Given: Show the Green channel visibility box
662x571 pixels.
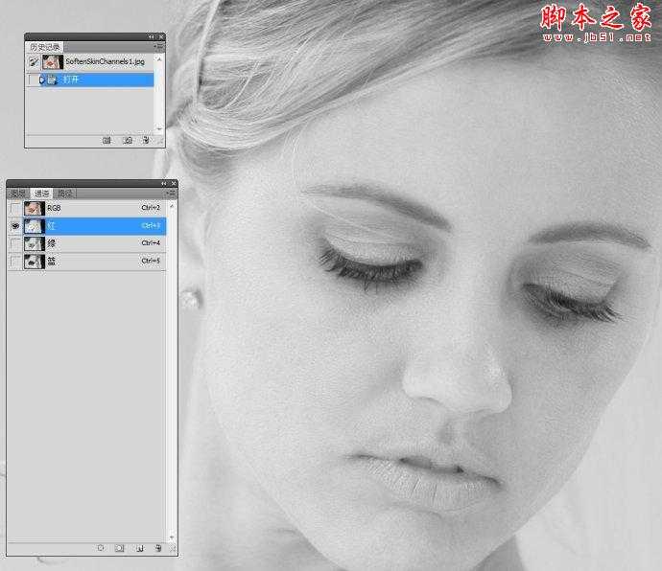Looking at the screenshot, I should click(x=15, y=243).
